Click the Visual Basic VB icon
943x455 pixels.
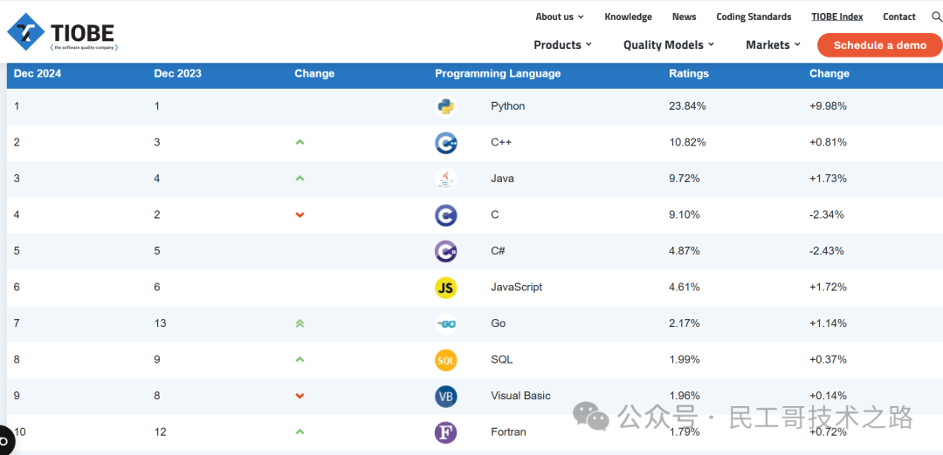445,397
